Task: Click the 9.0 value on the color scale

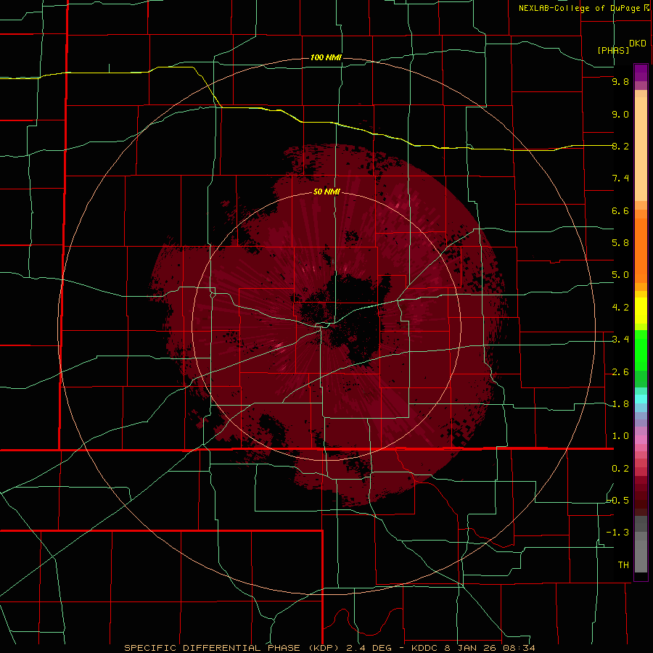Action: (x=620, y=114)
